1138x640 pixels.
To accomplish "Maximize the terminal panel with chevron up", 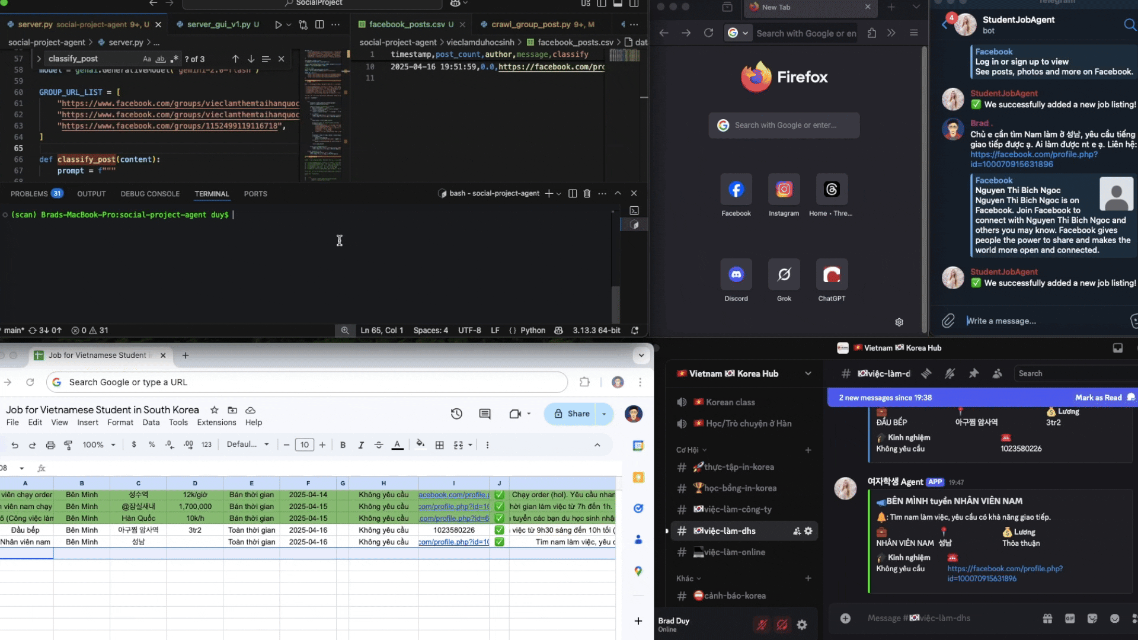I will point(618,193).
